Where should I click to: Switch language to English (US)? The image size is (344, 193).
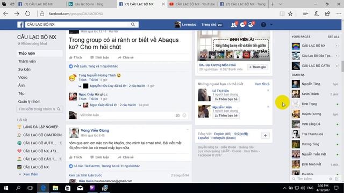coord(223,134)
